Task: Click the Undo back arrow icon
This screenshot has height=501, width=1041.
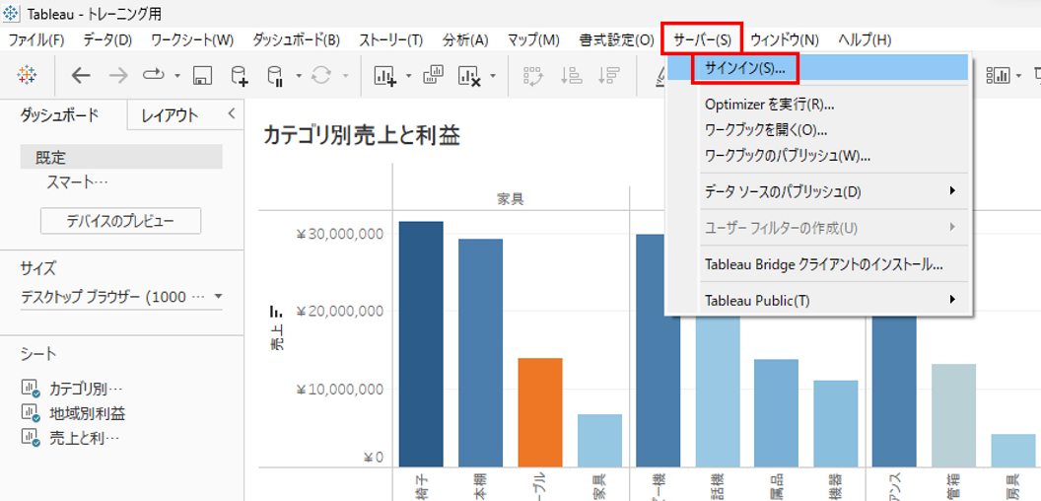Action: click(80, 76)
